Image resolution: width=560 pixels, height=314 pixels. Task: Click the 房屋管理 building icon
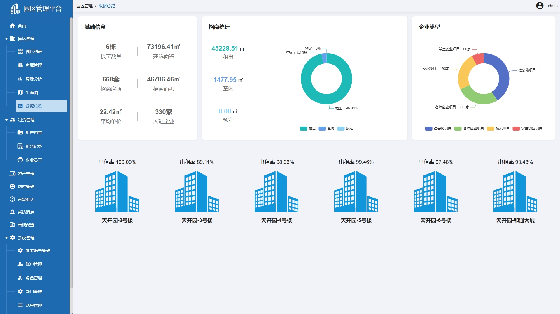point(20,65)
